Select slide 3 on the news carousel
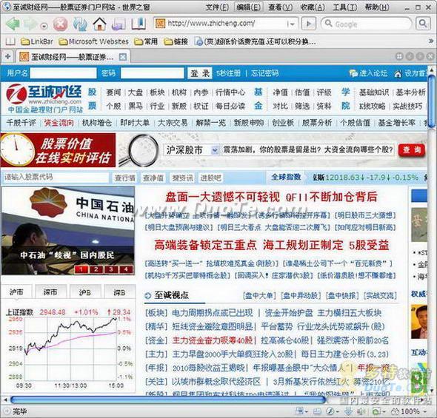Viewport: 437px width, 418px height. (111, 269)
